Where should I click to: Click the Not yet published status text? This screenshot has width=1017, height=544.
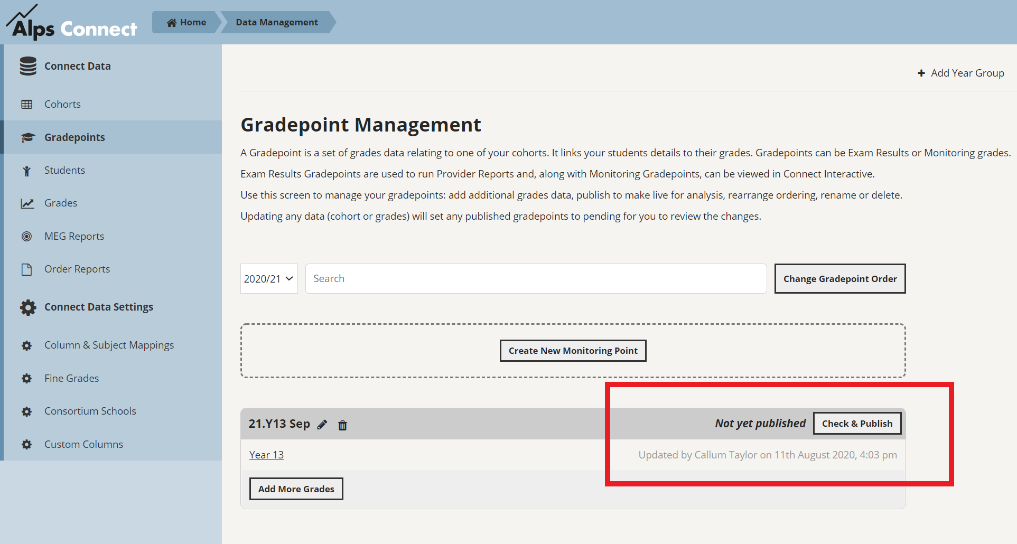click(760, 423)
